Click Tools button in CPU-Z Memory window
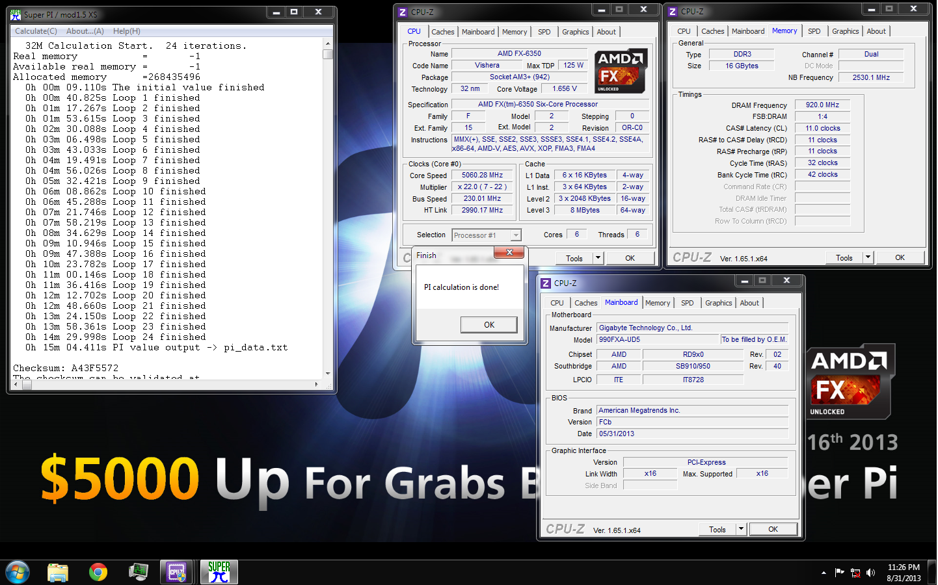 844,257
